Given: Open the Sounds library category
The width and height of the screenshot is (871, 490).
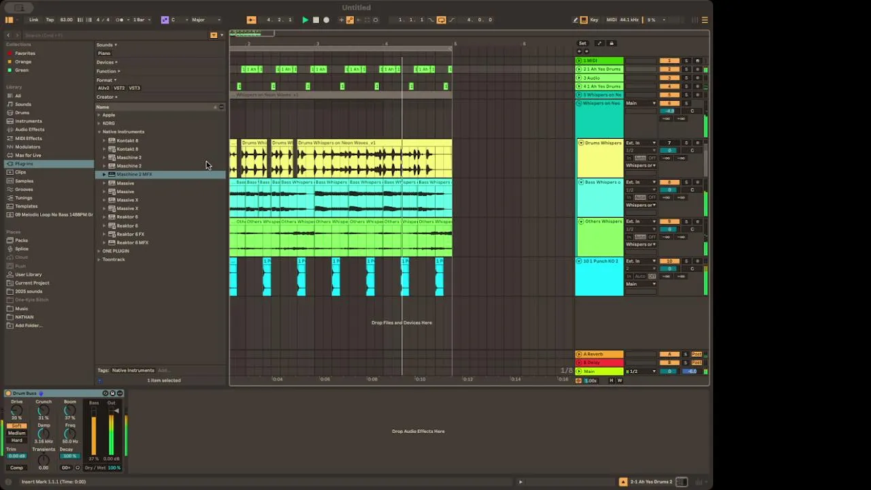Looking at the screenshot, I should pyautogui.click(x=23, y=104).
